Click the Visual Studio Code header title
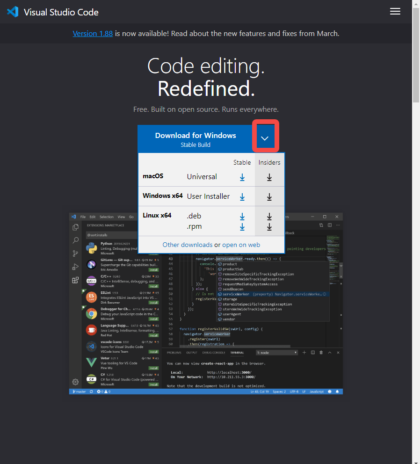Screen dimensions: 420x464 click(x=61, y=12)
